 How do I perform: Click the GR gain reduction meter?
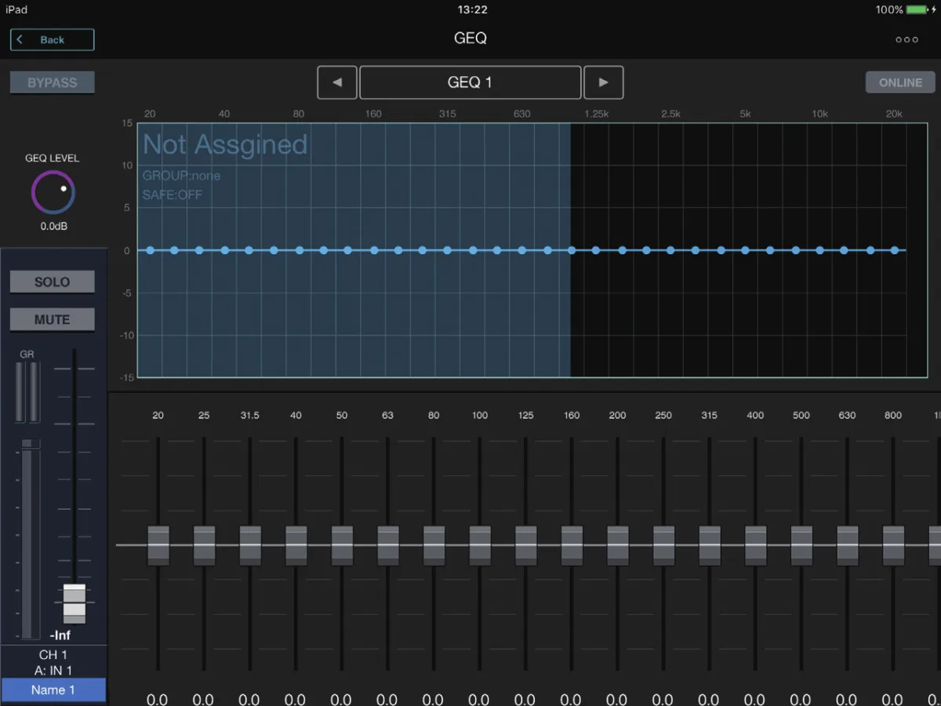point(27,392)
